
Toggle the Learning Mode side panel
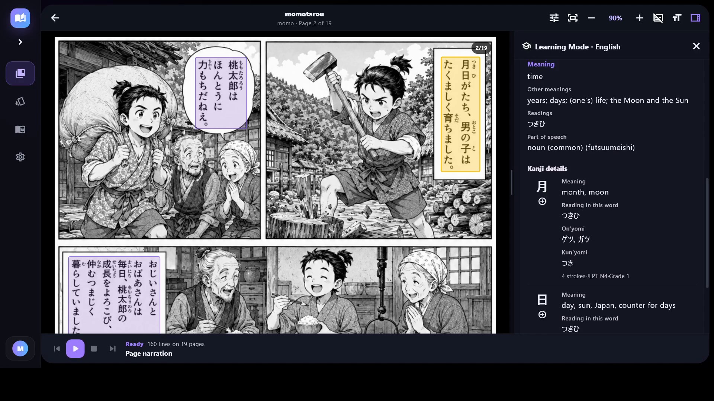[695, 18]
